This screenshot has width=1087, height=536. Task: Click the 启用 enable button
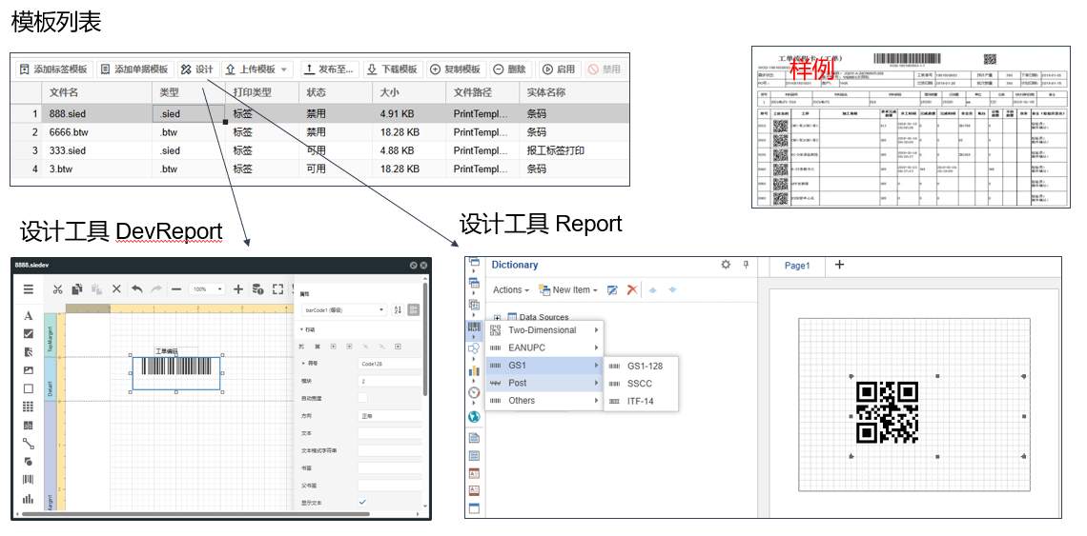tap(559, 69)
